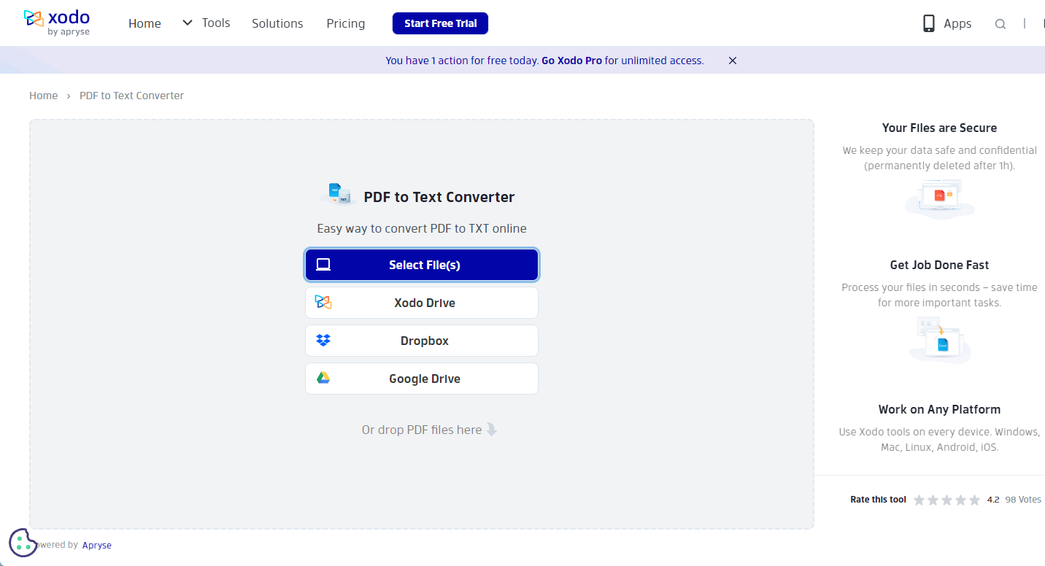Click Easy way to convert PDF subtitle
The image size is (1045, 566).
coord(422,228)
